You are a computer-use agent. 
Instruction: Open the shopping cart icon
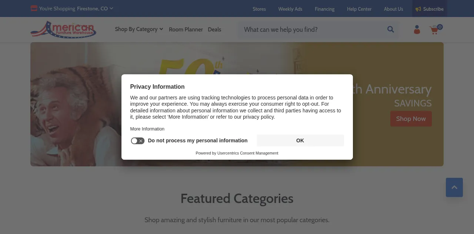pos(434,30)
